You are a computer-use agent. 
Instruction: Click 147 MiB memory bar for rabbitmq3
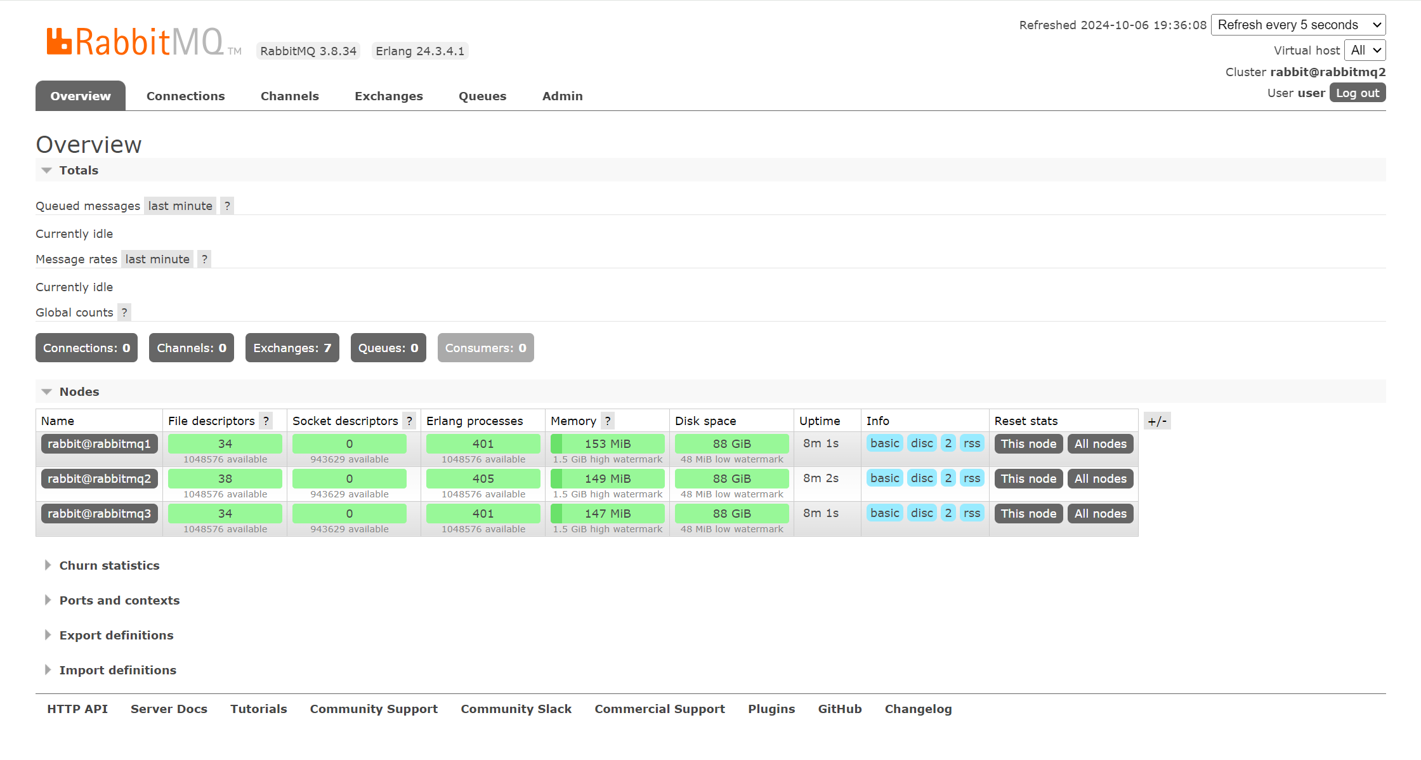[x=608, y=513]
